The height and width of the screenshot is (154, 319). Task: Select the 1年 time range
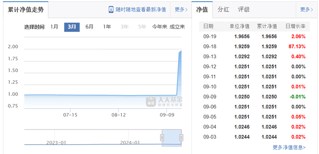pos(107,27)
